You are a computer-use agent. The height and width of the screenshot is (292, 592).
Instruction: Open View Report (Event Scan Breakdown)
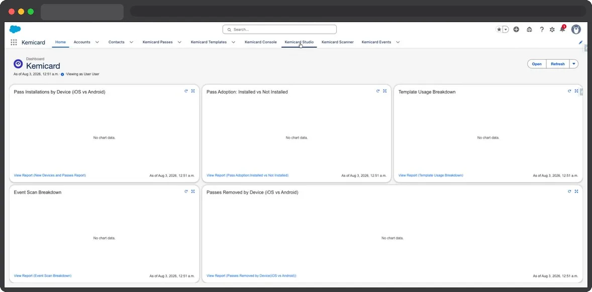point(43,276)
